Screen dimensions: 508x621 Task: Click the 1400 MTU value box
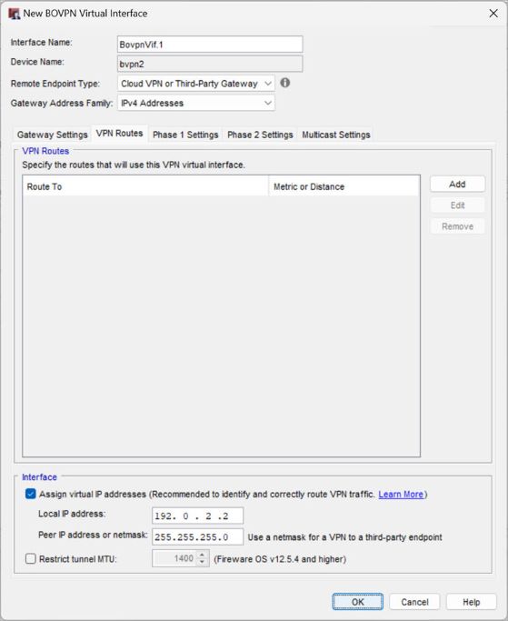[174, 559]
